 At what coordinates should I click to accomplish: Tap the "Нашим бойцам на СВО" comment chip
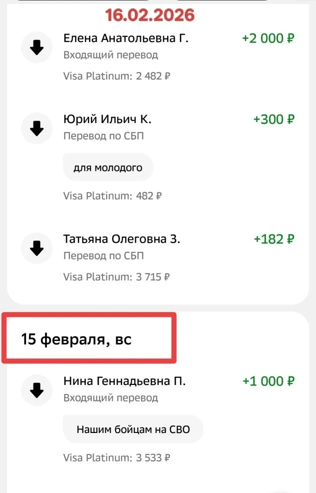(133, 429)
